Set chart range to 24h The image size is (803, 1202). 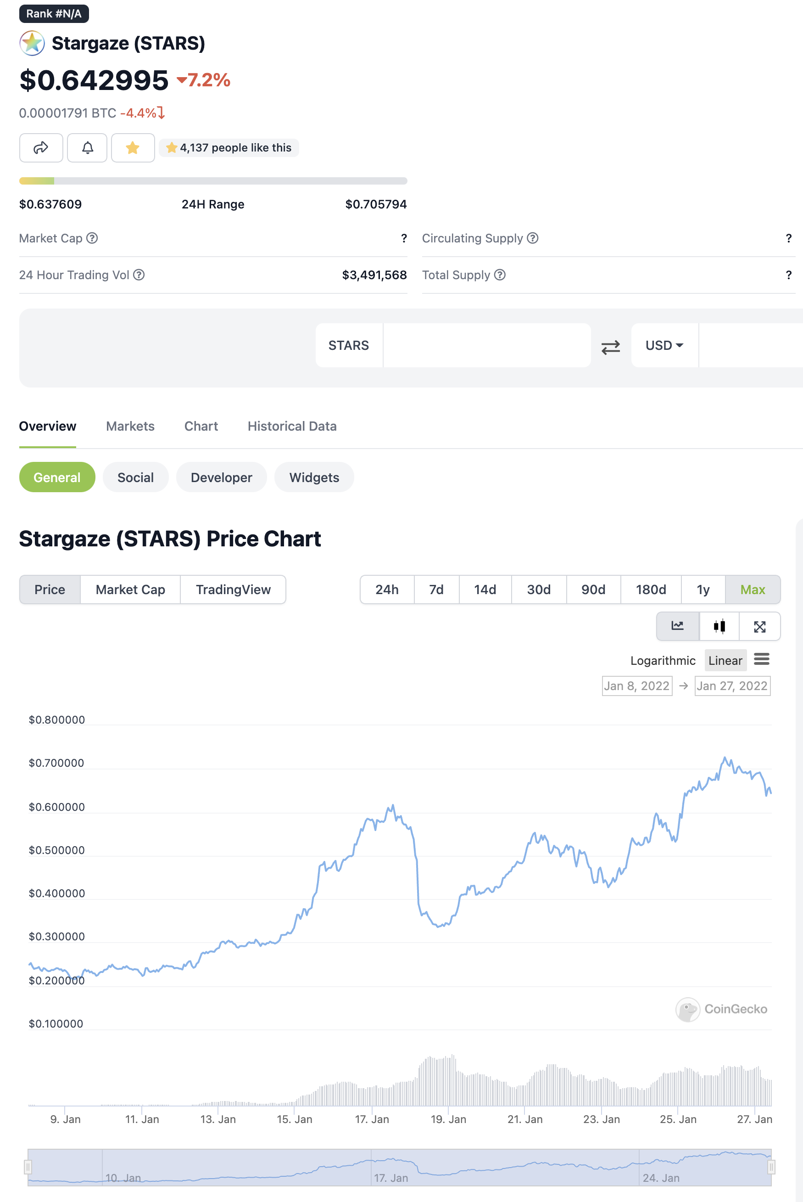tap(387, 590)
